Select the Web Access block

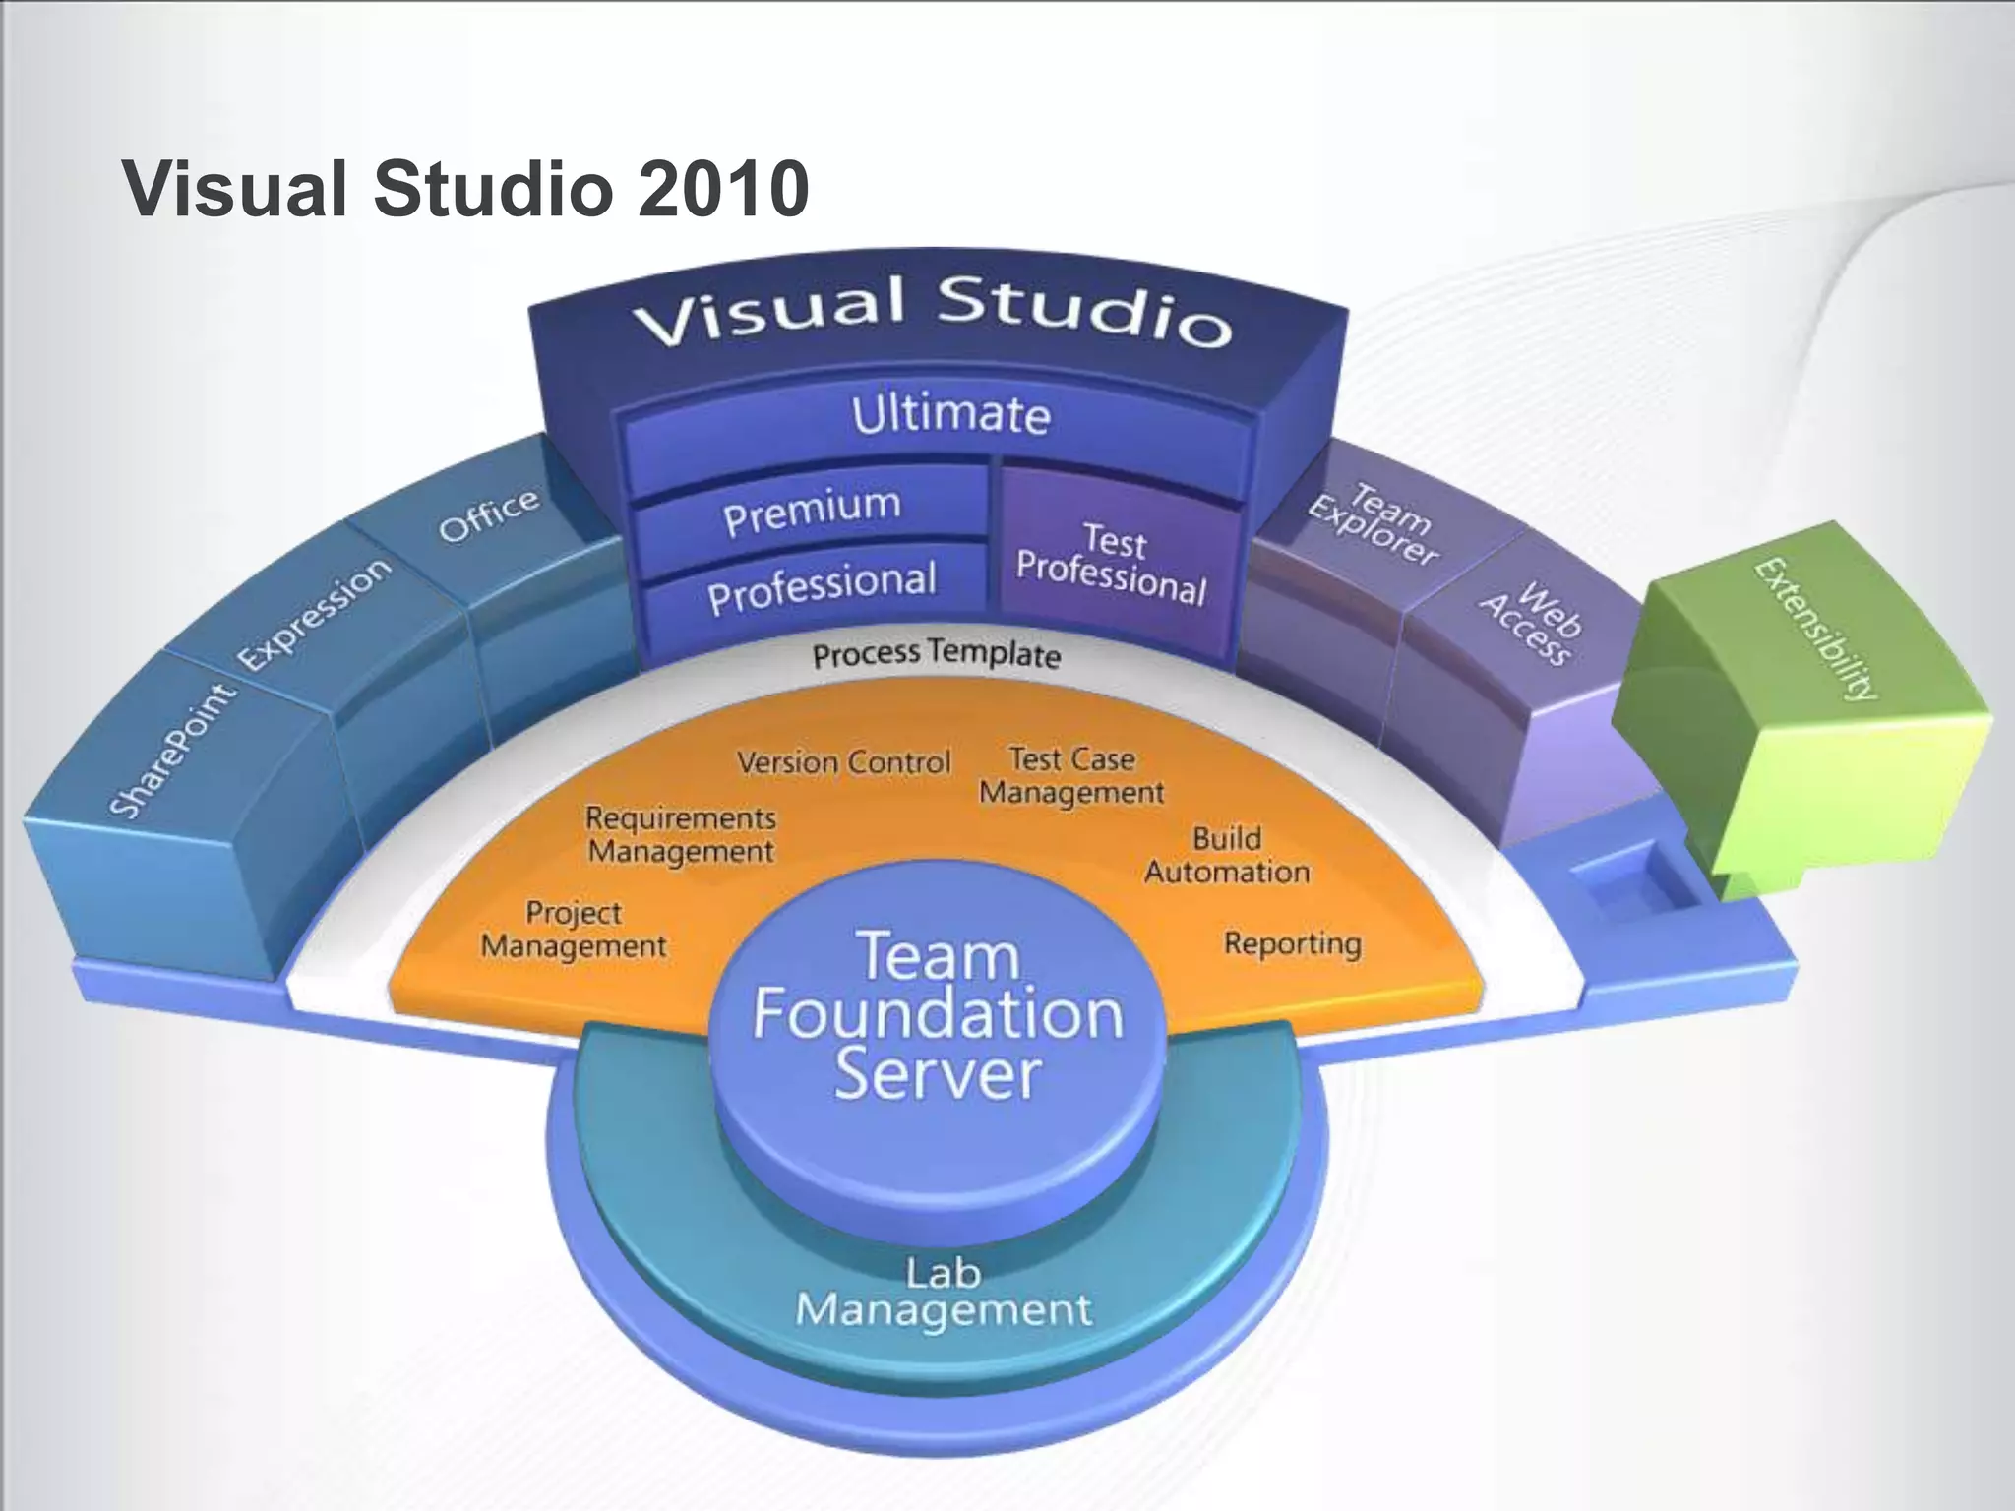coord(1531,624)
